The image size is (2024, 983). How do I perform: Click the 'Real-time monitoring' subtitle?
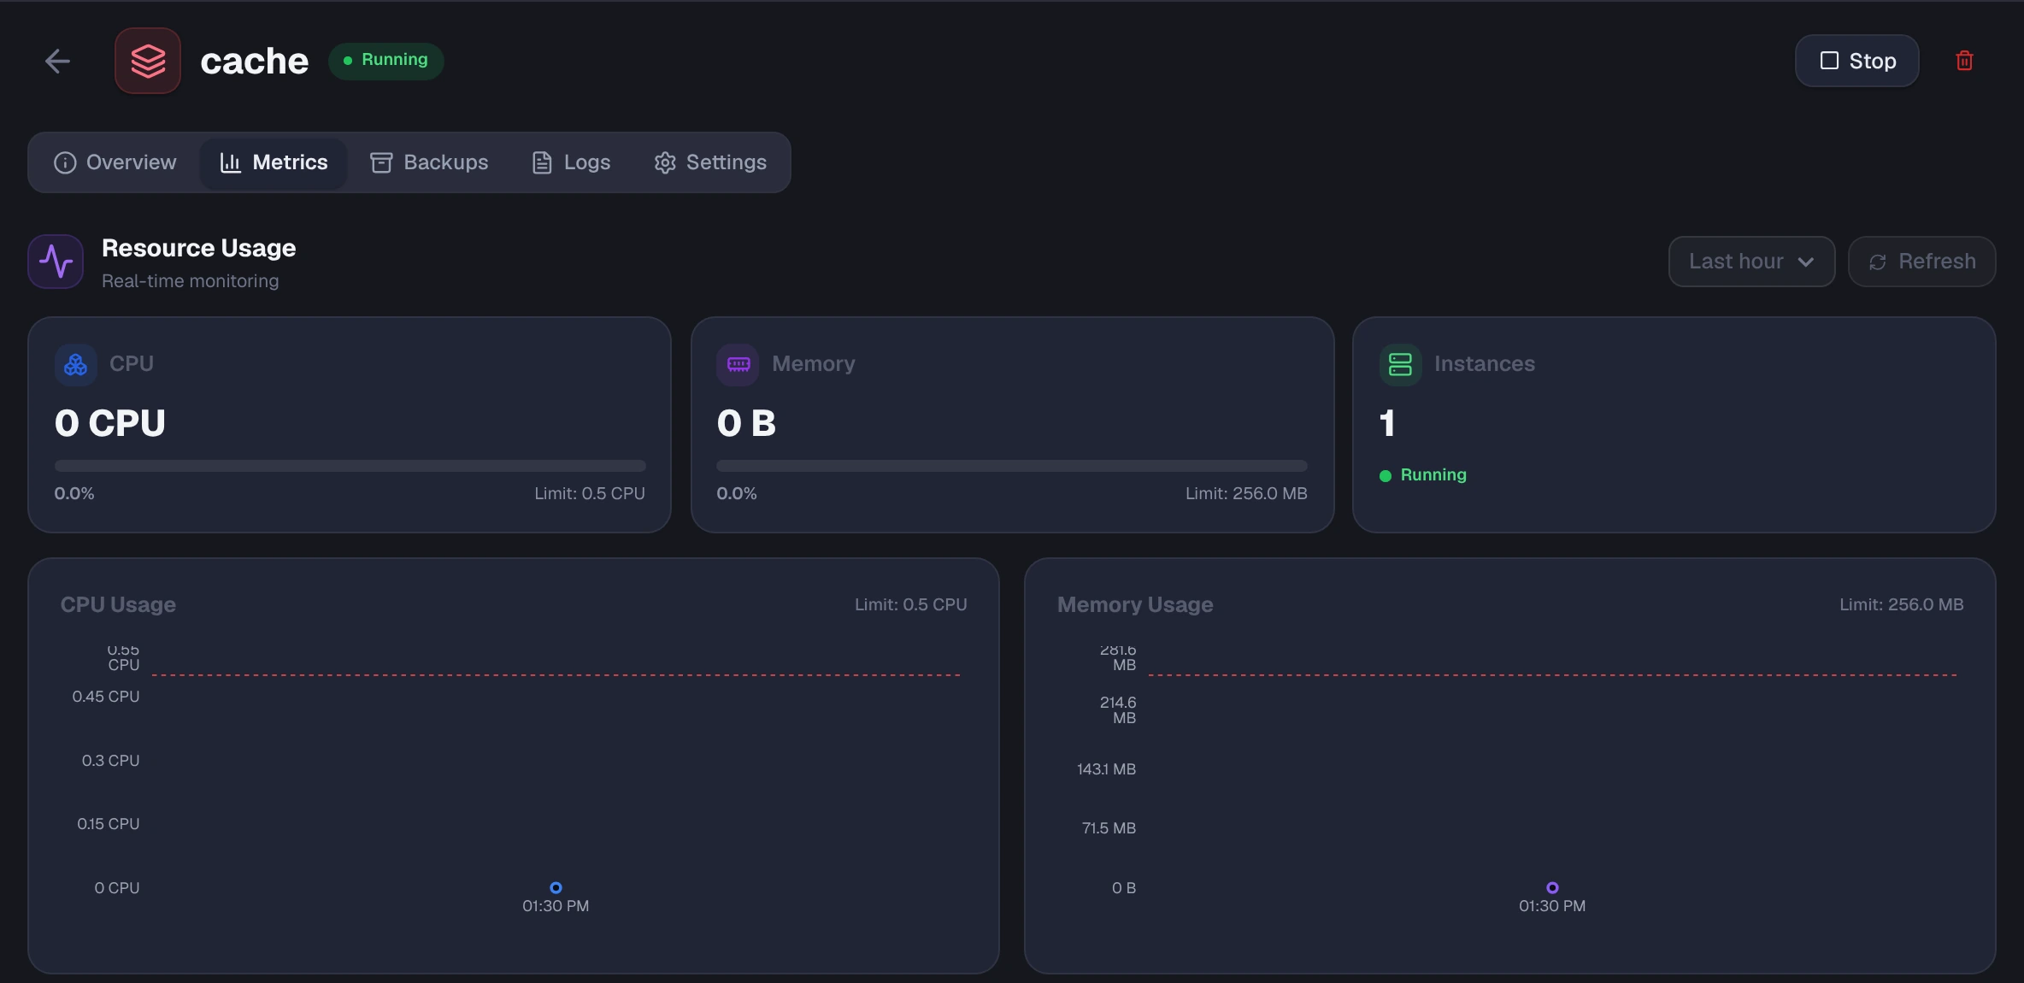[190, 281]
